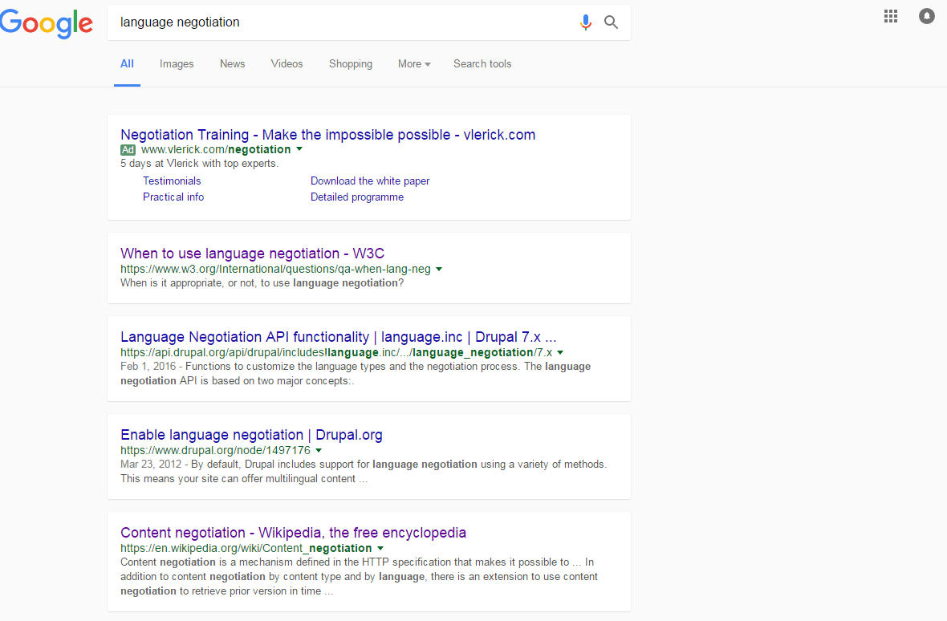
Task: Expand arrow next to w3.org URL
Action: click(439, 269)
